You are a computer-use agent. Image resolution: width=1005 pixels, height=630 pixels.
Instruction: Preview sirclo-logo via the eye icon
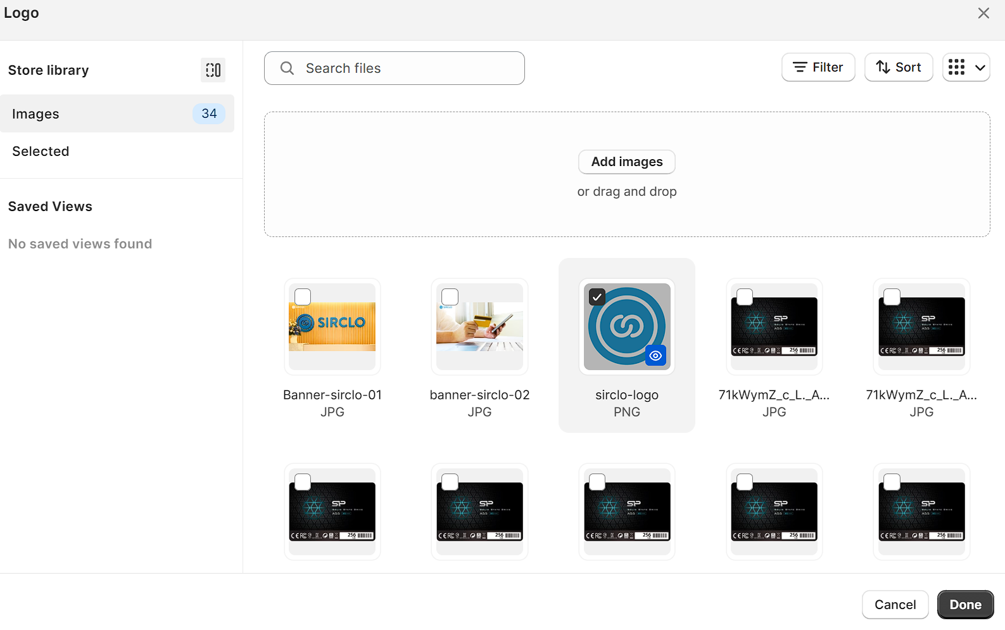tap(655, 356)
